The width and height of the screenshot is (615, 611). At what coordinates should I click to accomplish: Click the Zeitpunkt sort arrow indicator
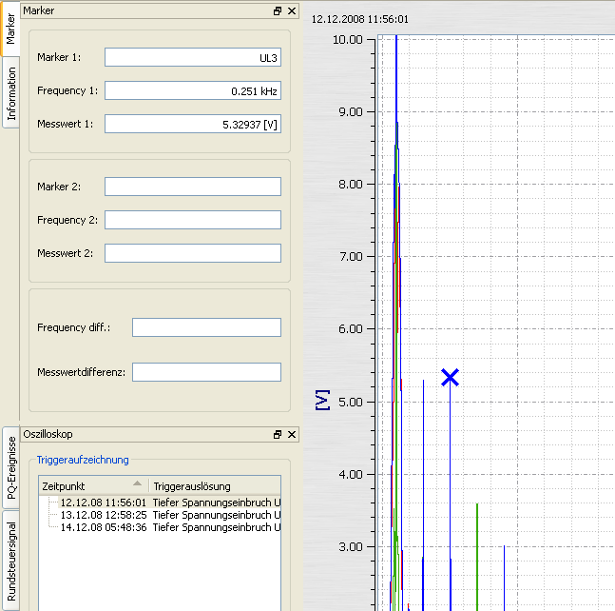coord(137,483)
